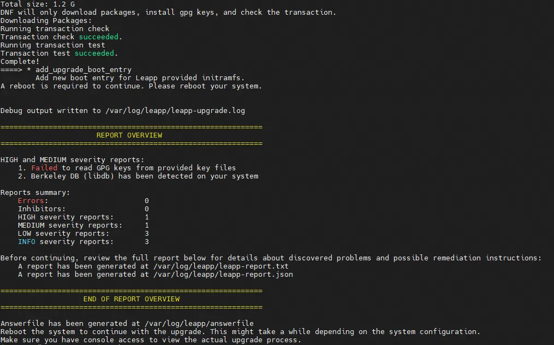Click the /var/log/leapp/leapp-report.txt path

pyautogui.click(x=221, y=266)
